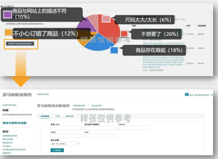Click the 530 件 quantity cell
The height and width of the screenshot is (159, 218).
coord(201,48)
